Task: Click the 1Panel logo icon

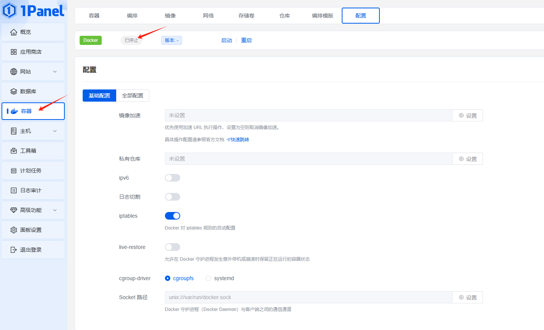Action: 10,11
